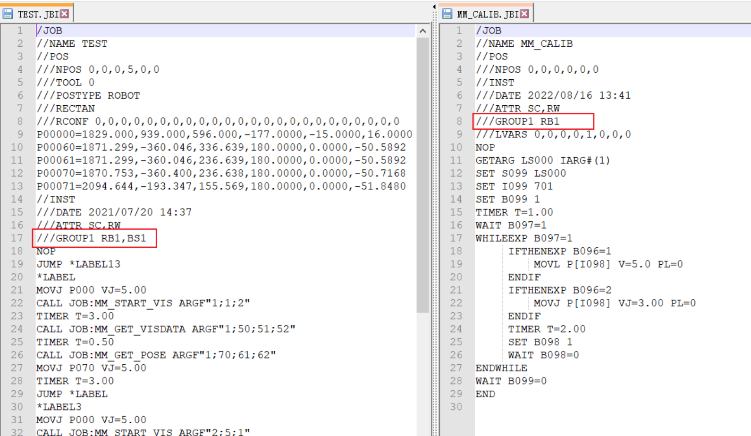Click "///ATTR SC,RW" in the MM_CALIB.JBI pane
This screenshot has height=436, width=751.
(518, 109)
